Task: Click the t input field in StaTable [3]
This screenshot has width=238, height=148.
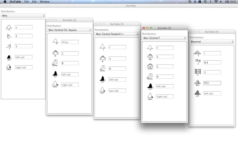Action: point(117,47)
